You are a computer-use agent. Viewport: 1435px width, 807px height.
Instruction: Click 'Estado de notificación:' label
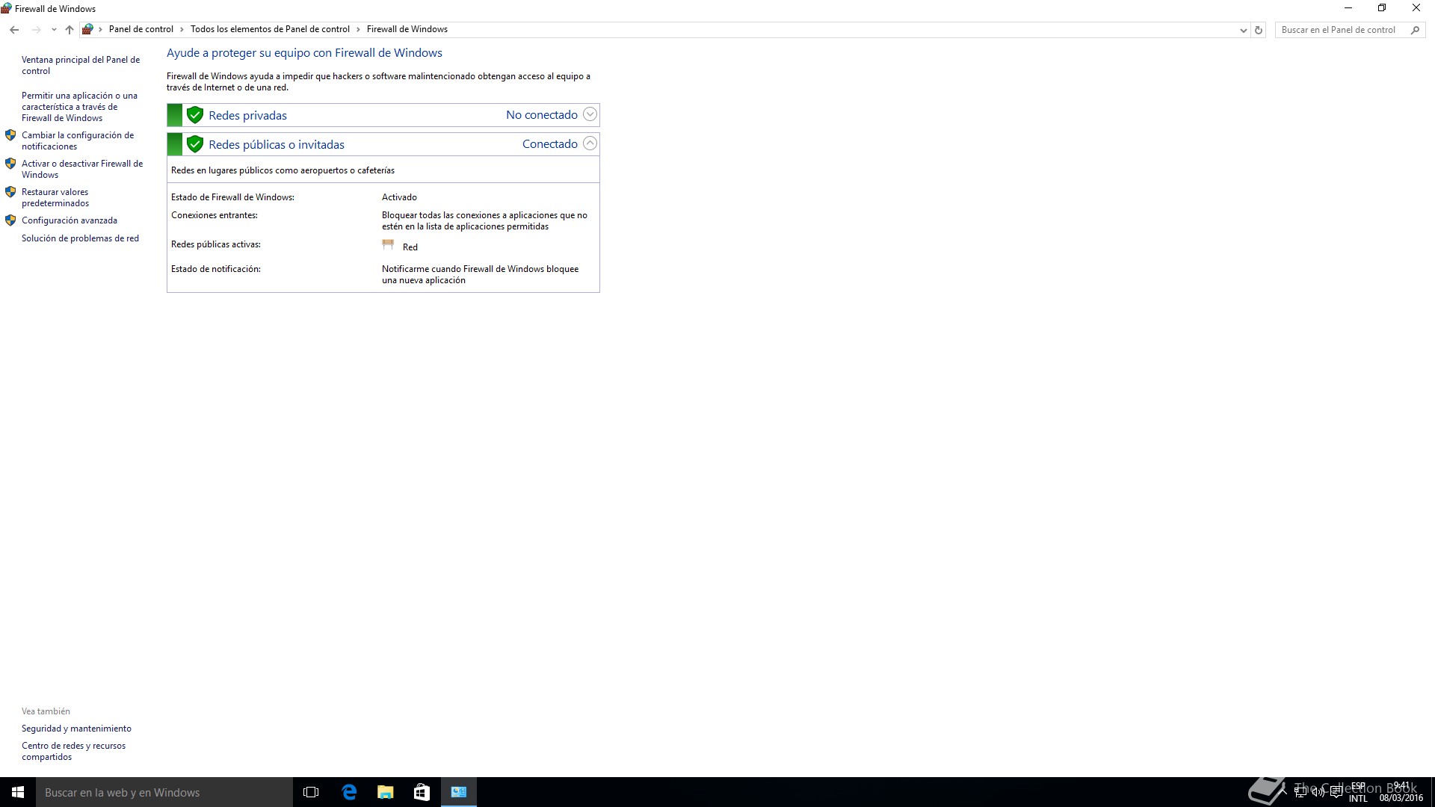[x=216, y=269]
